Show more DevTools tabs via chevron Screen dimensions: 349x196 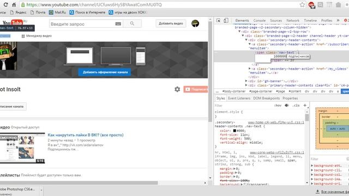338,20
